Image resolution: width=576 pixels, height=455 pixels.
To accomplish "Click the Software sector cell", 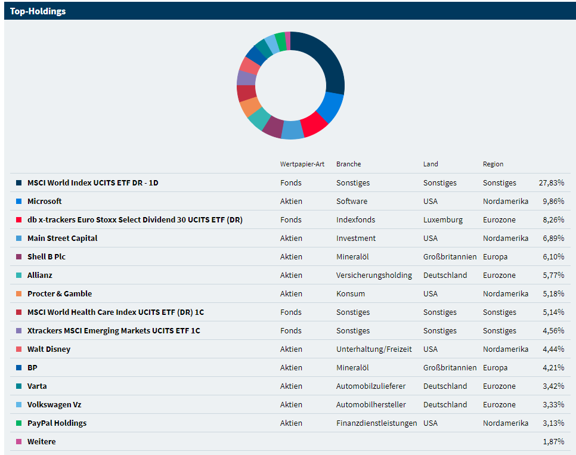I will point(352,202).
